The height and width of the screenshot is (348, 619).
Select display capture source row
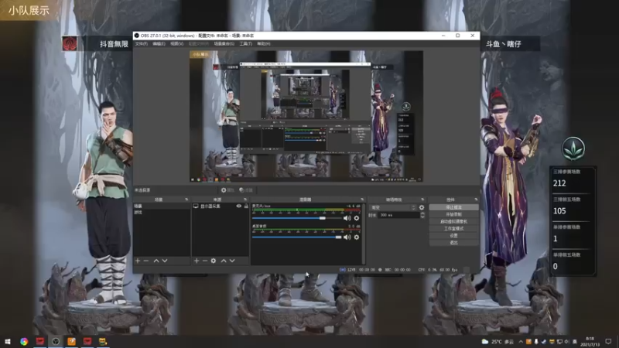click(x=221, y=206)
